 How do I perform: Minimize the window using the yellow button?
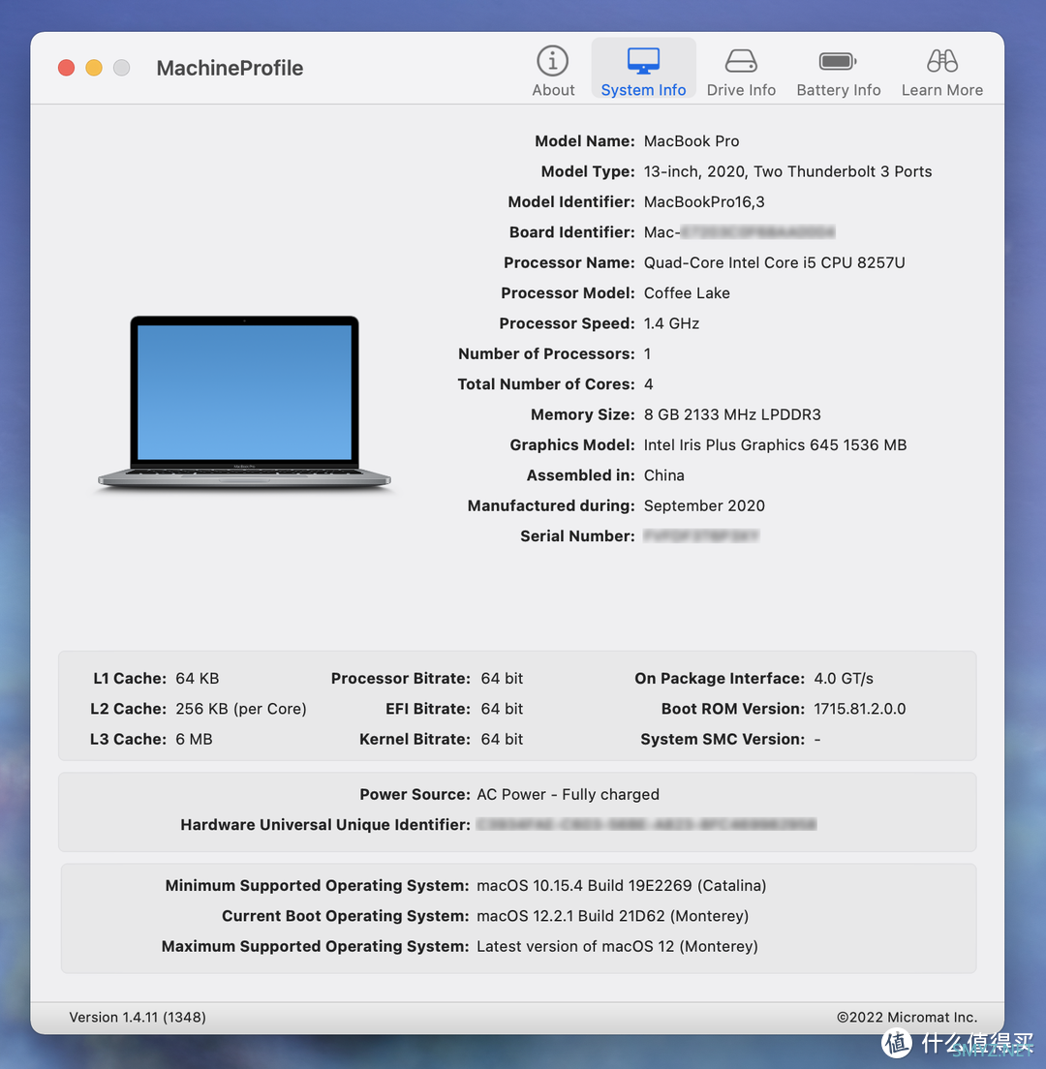pyautogui.click(x=94, y=68)
